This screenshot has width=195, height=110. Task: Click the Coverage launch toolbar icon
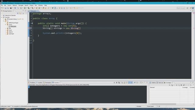[x=29, y=8]
